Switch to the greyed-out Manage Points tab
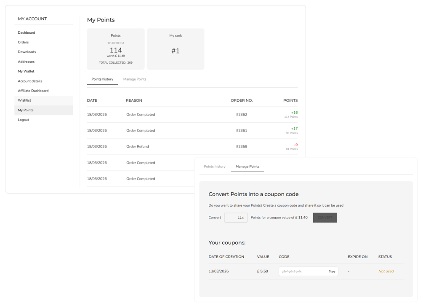Viewport: 431px width, 307px height. (x=135, y=79)
